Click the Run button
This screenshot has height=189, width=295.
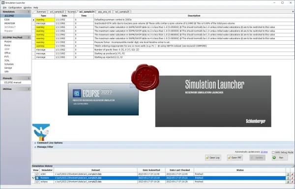(x=280, y=158)
